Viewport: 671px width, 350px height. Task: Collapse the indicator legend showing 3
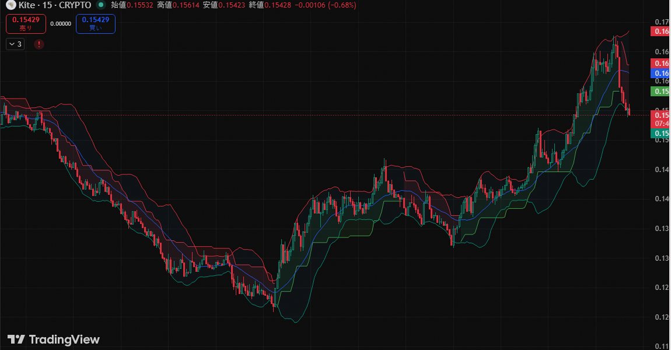coord(15,44)
